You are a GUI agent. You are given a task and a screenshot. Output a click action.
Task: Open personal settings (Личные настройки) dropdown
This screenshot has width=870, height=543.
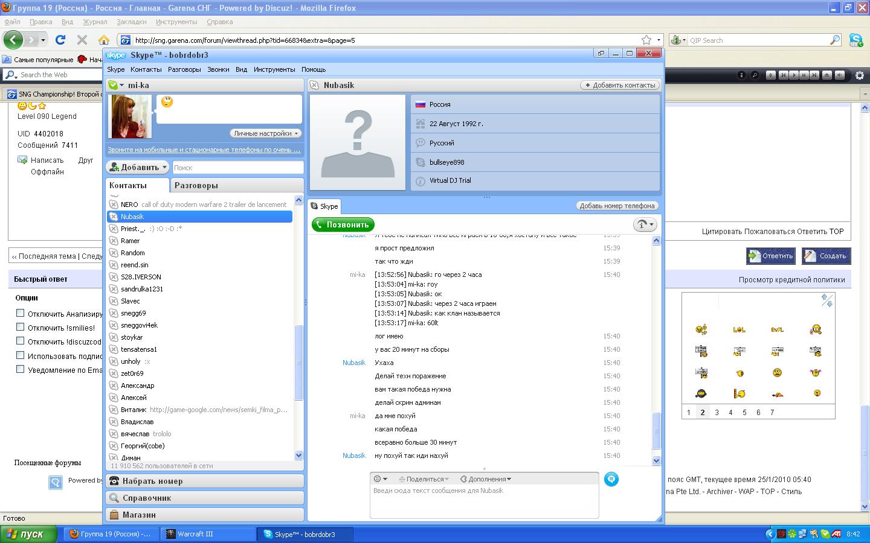click(x=265, y=133)
